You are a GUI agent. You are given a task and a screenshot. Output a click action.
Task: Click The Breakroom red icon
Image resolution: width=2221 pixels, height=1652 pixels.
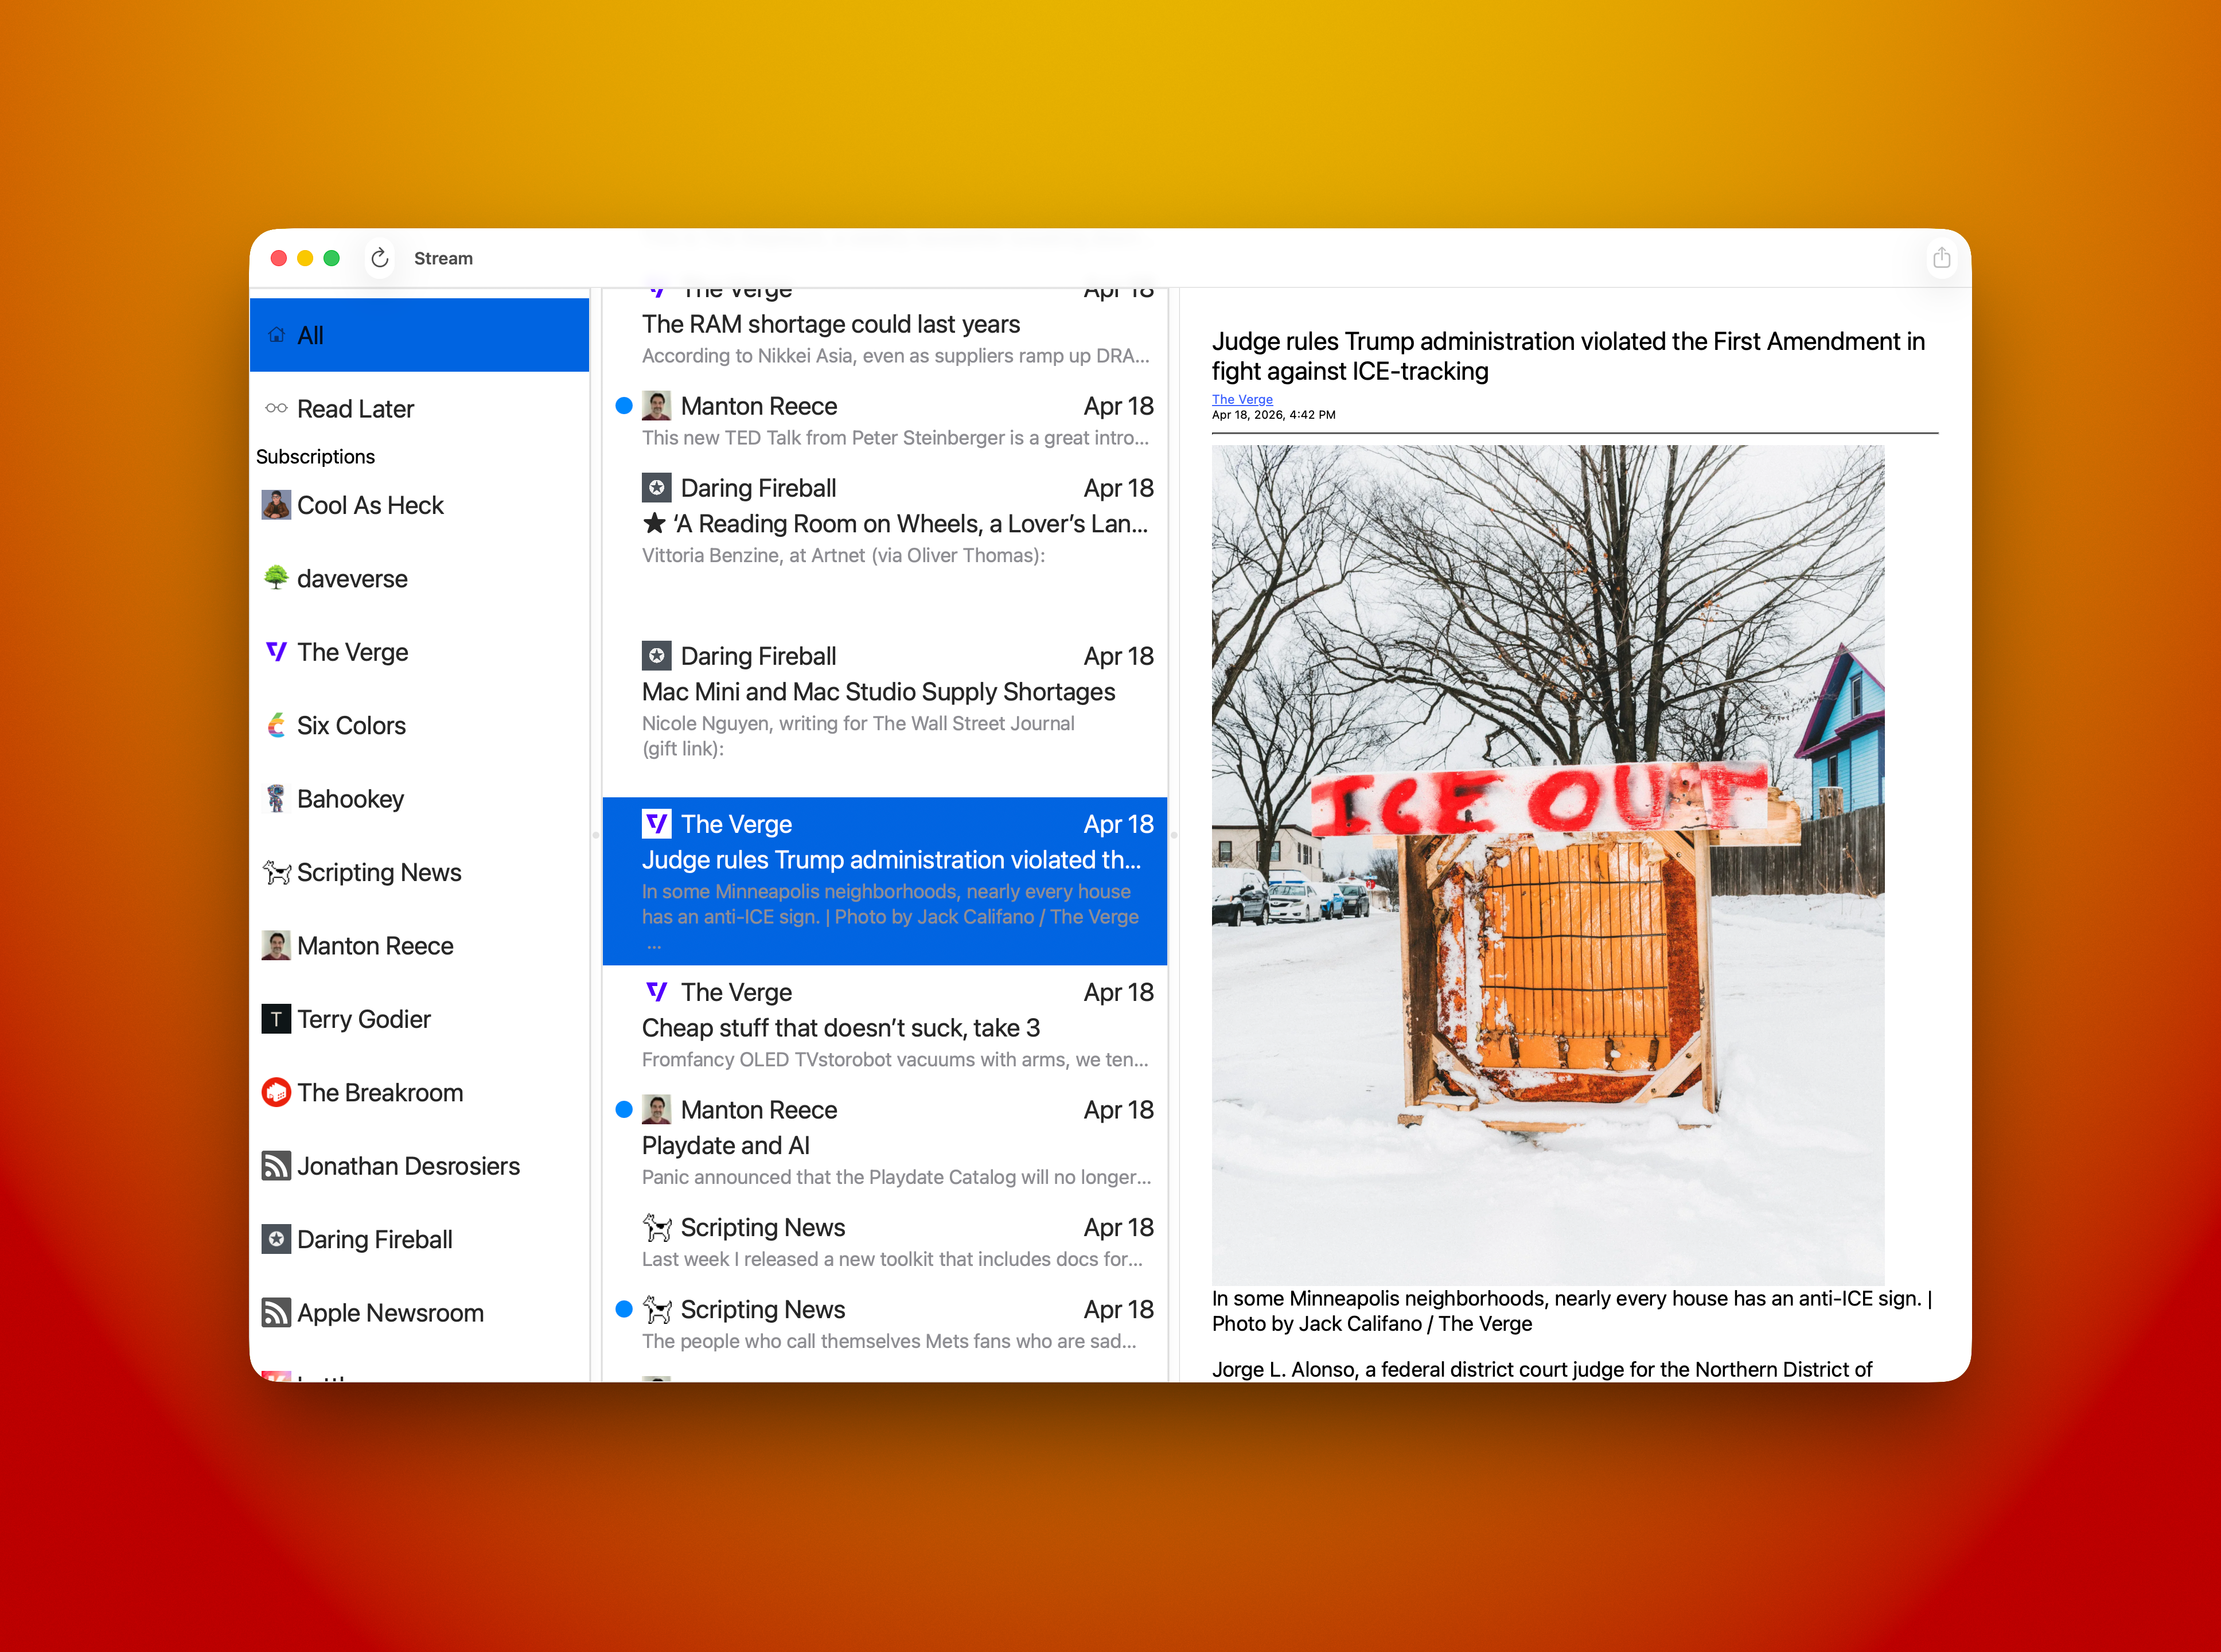pyautogui.click(x=276, y=1092)
